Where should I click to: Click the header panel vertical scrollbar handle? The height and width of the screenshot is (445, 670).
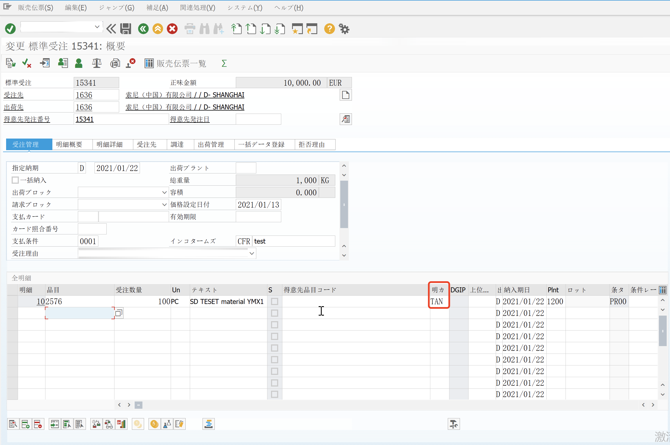click(344, 204)
